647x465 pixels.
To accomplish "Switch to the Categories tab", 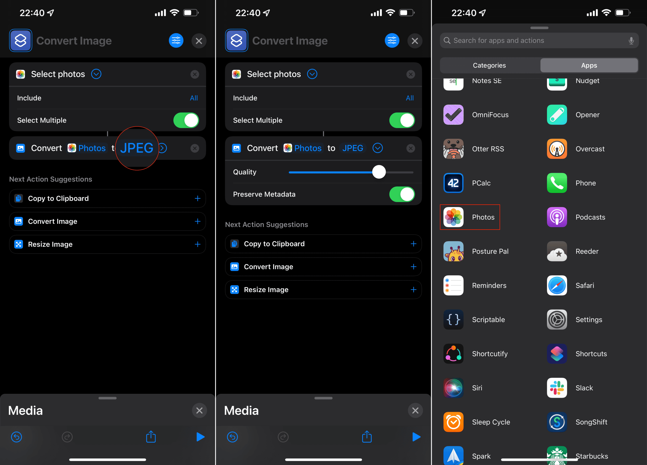I will click(489, 65).
